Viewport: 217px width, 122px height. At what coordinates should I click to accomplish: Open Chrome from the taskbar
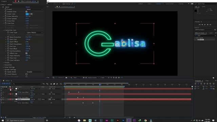145,120
